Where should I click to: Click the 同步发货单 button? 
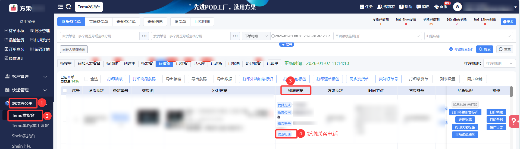tap(359, 79)
